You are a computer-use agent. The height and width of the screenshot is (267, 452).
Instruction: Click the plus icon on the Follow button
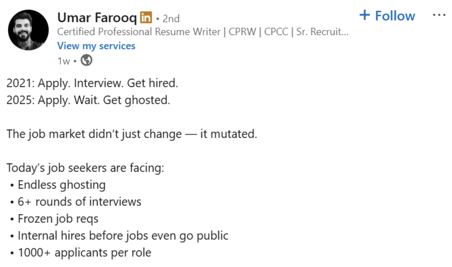tap(365, 15)
